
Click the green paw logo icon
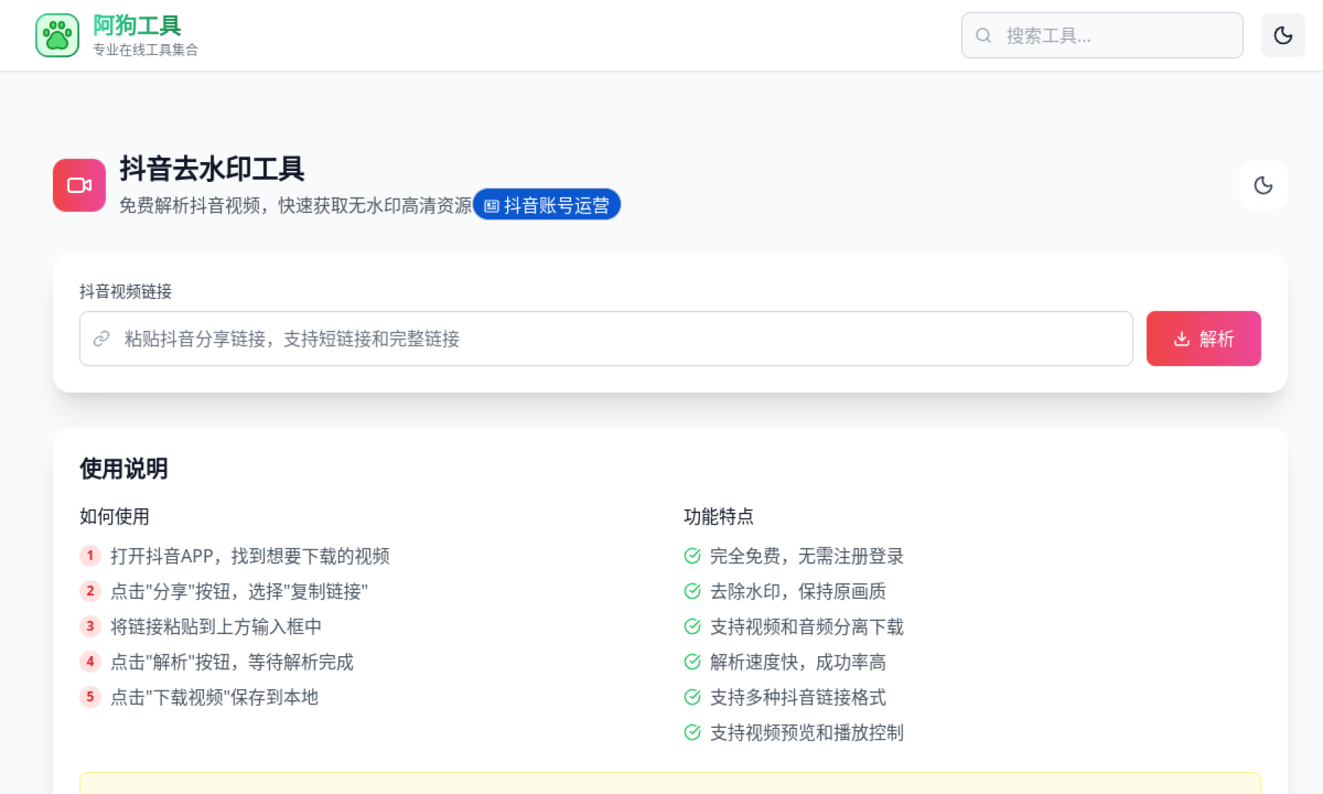57,35
